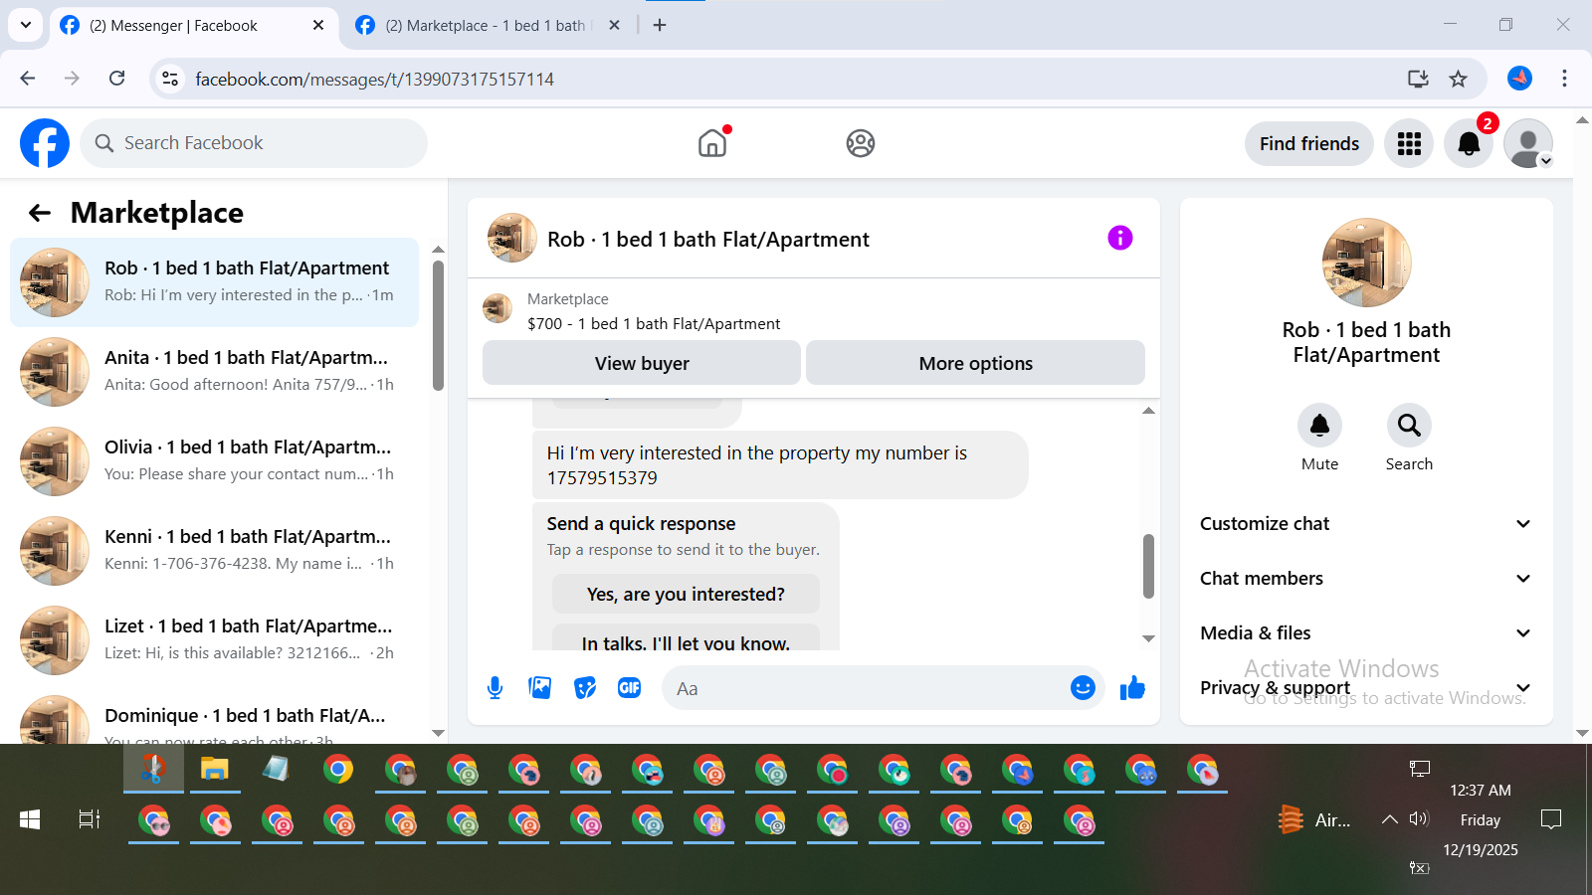This screenshot has width=1592, height=895.
Task: Expand the Privacy & support section
Action: click(x=1365, y=688)
